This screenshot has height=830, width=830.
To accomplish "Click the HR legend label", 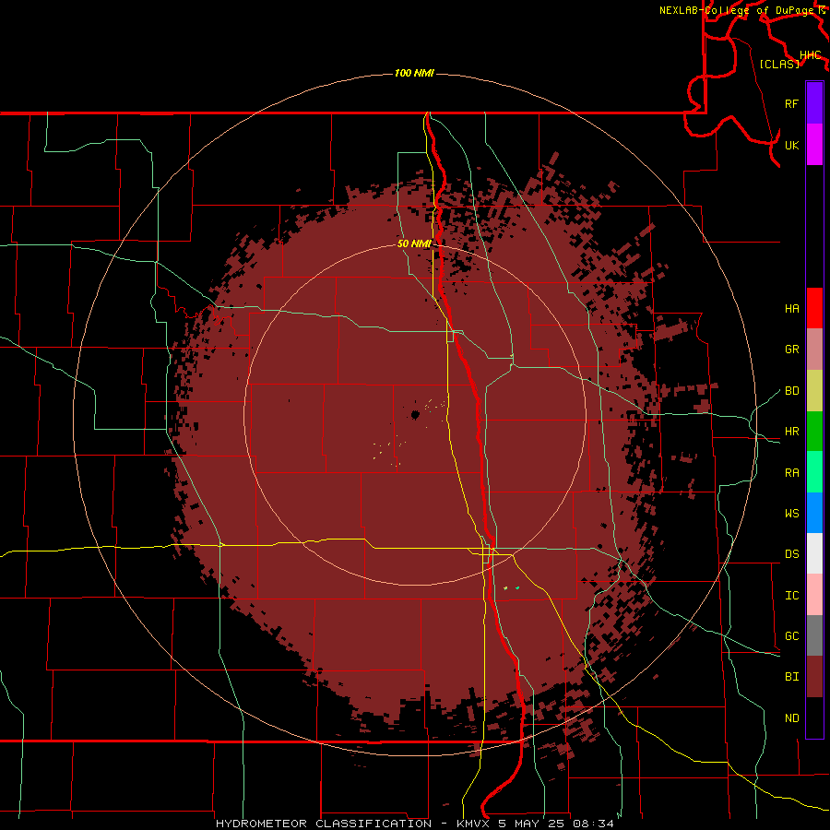I will [792, 432].
